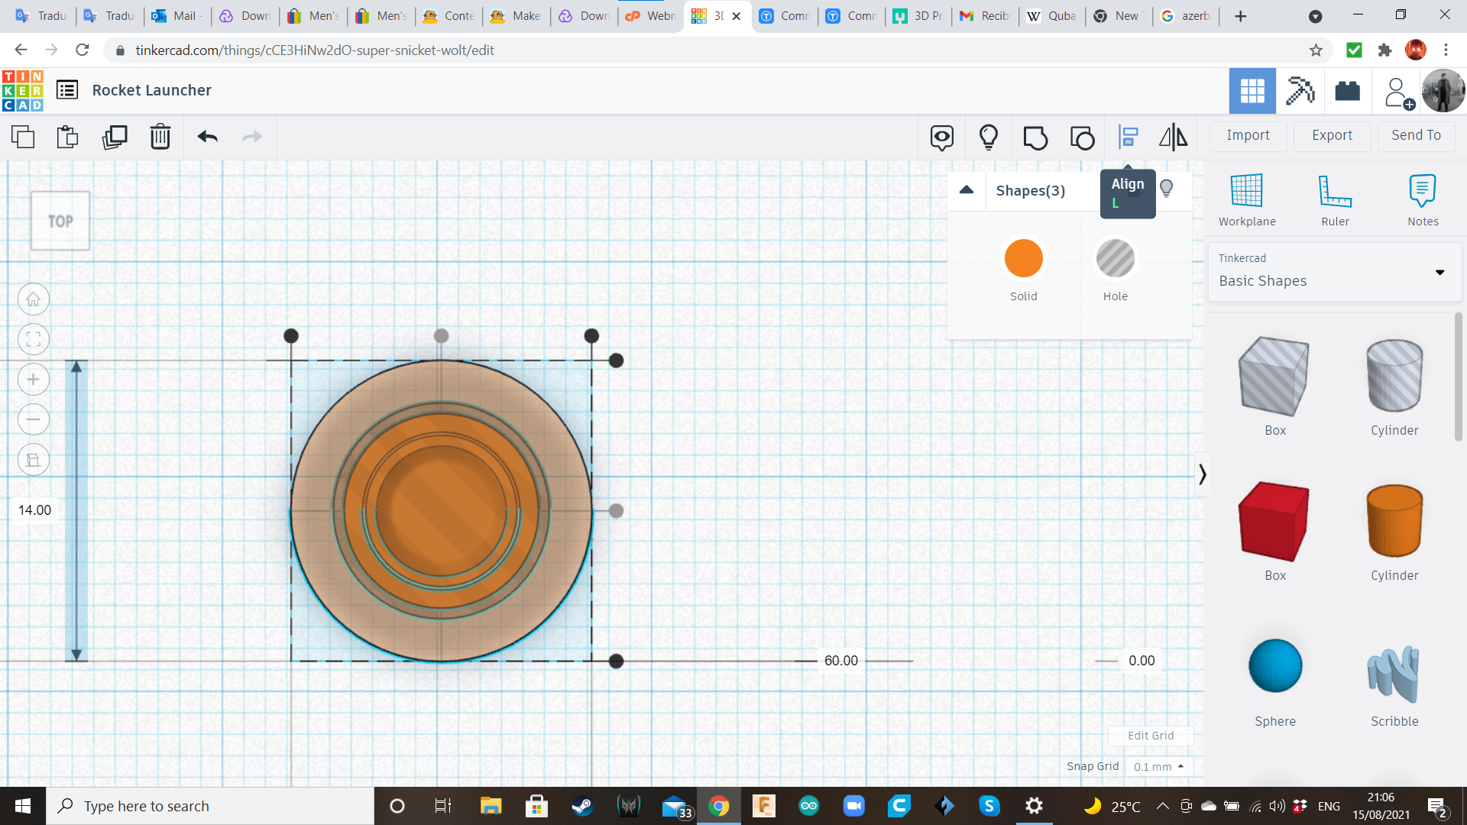Click the Group shapes icon
This screenshot has height=825, width=1467.
click(1035, 137)
